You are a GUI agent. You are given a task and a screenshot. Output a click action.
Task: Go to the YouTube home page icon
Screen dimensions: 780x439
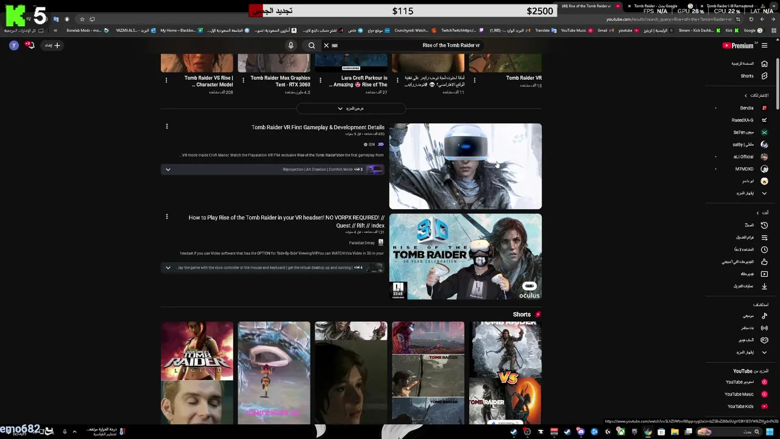click(x=764, y=63)
